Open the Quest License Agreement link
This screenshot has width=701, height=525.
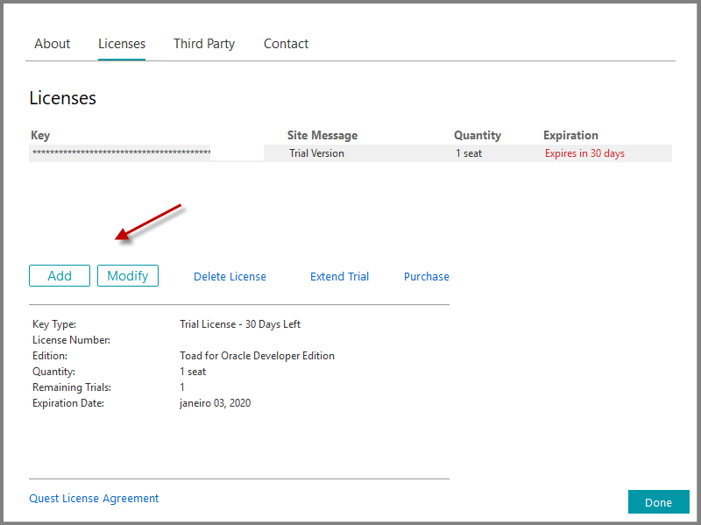[94, 498]
